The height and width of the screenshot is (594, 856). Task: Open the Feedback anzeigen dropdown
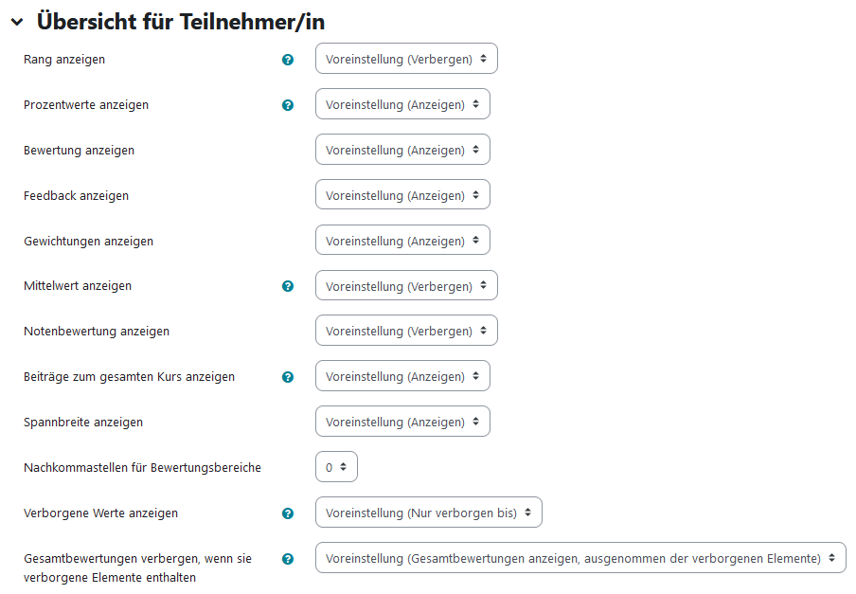click(x=402, y=194)
